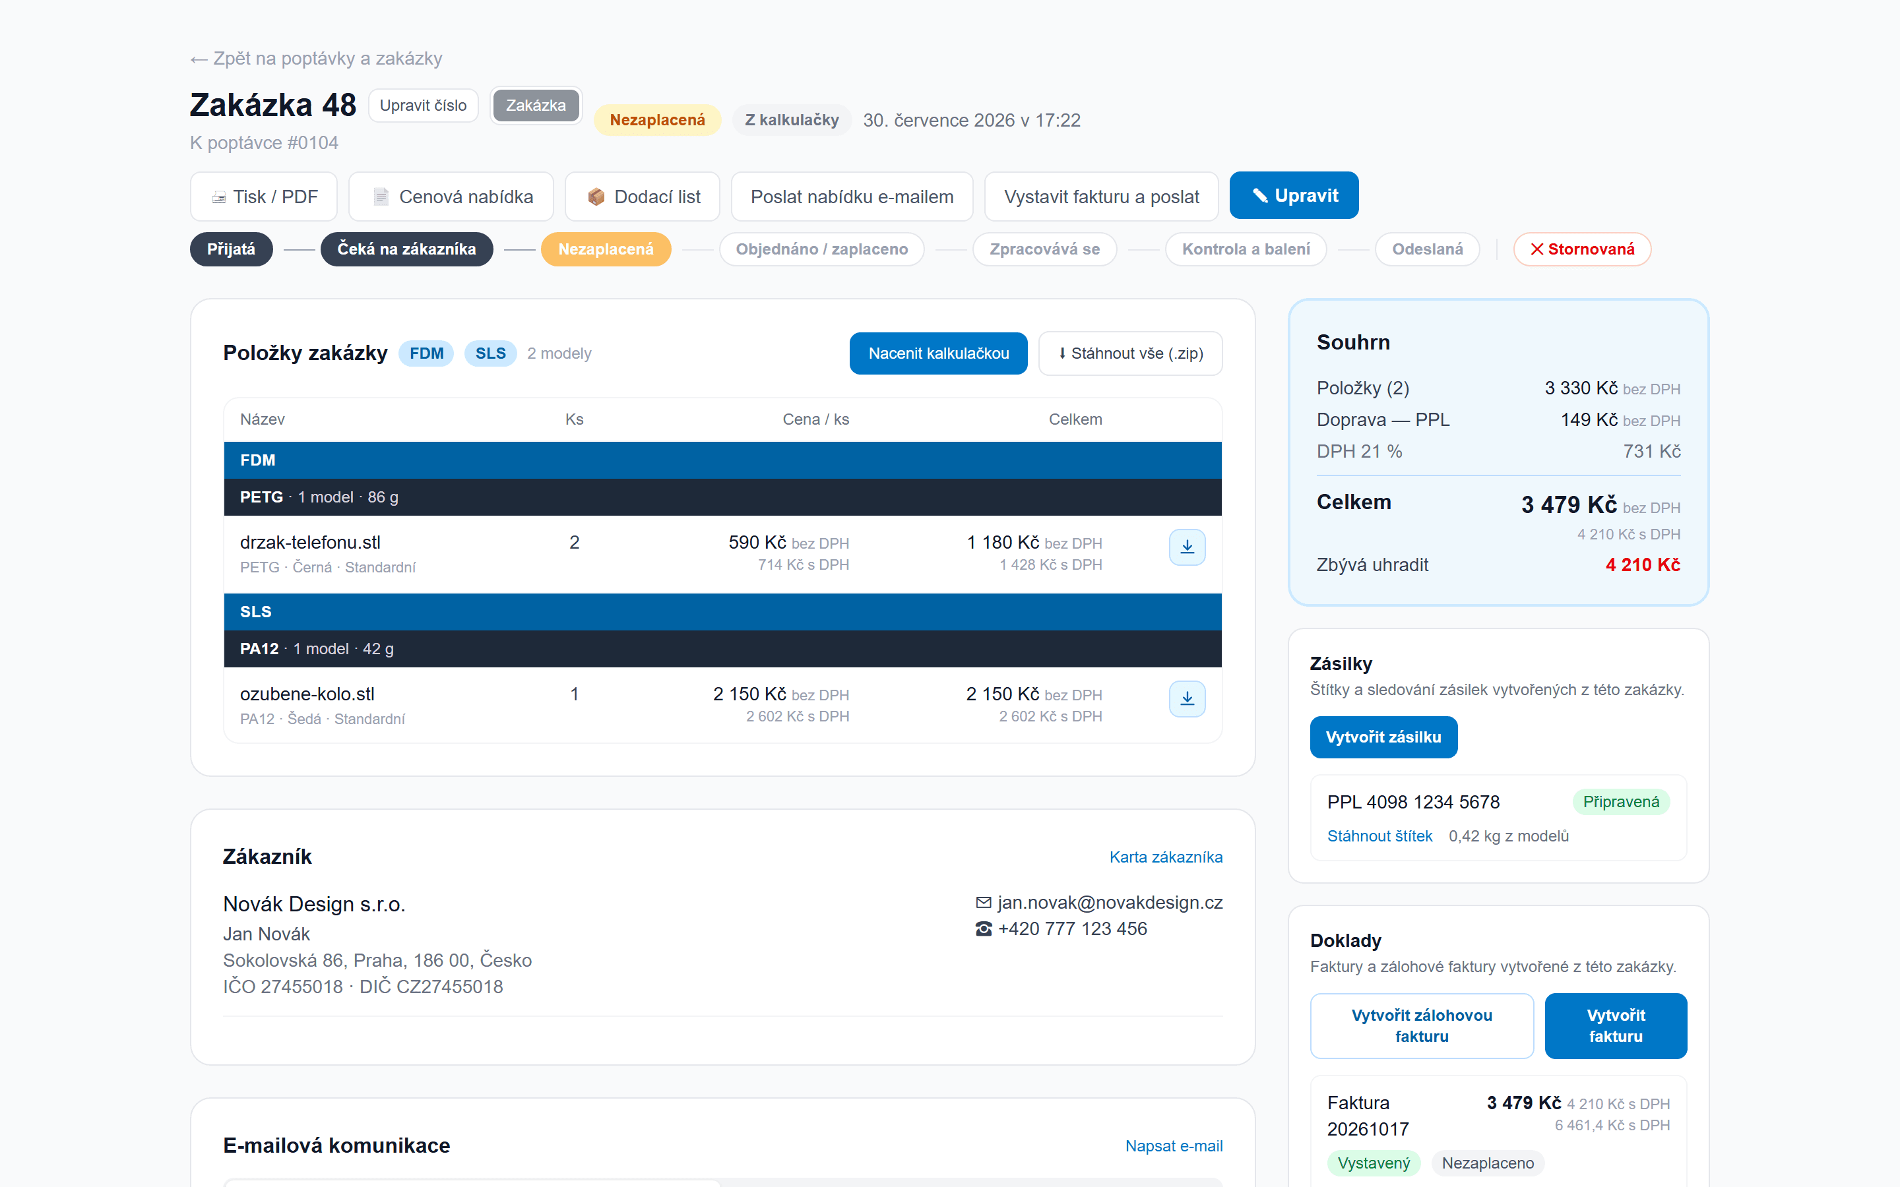
Task: Click Vytvořit zálohovou fakturu
Action: pyautogui.click(x=1422, y=1026)
